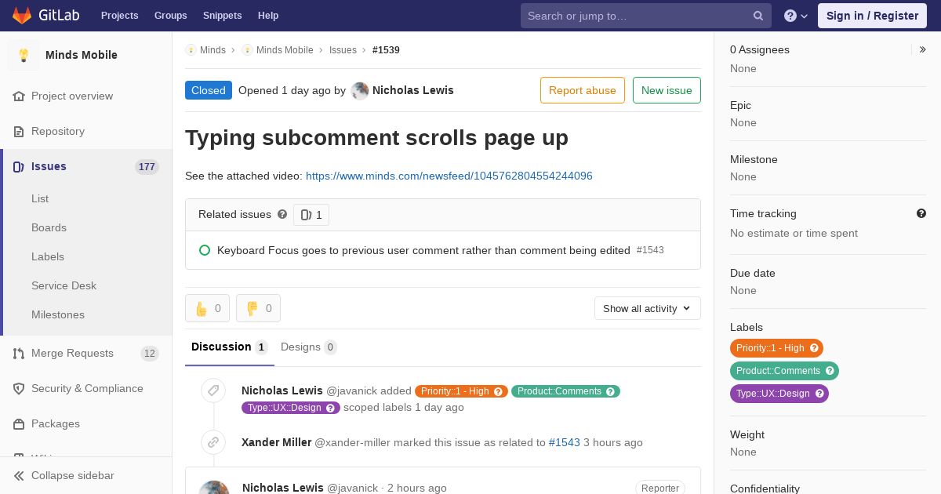Click the Packages icon
Viewport: 941px width, 494px height.
pyautogui.click(x=19, y=424)
